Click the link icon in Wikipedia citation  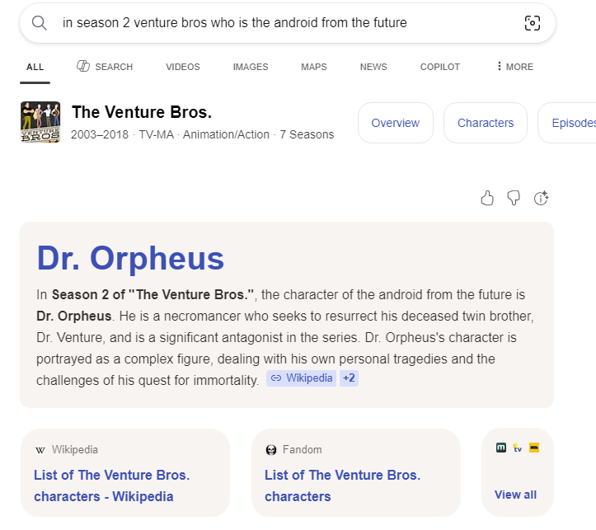coord(276,378)
